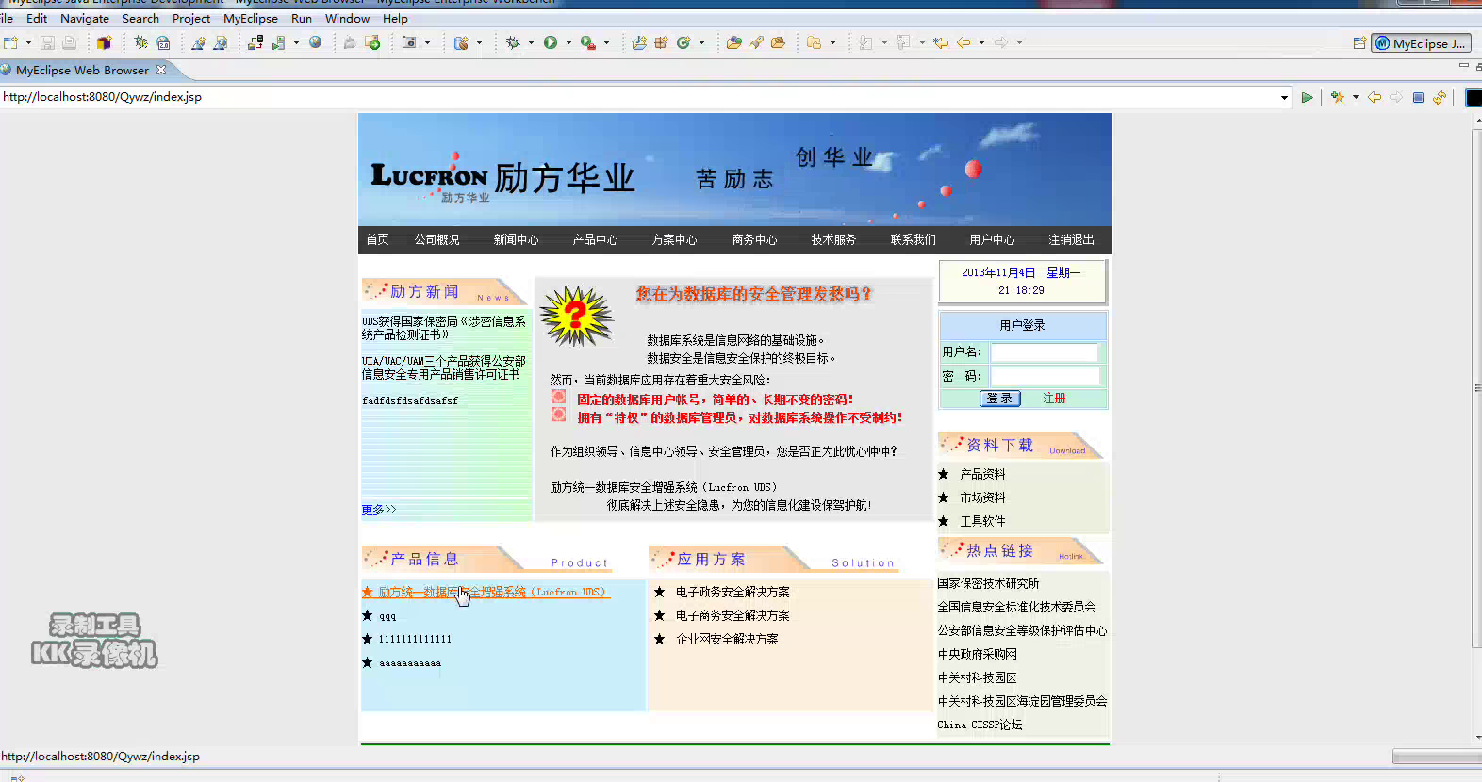Expand the server run dropdown arrow

coord(296,42)
